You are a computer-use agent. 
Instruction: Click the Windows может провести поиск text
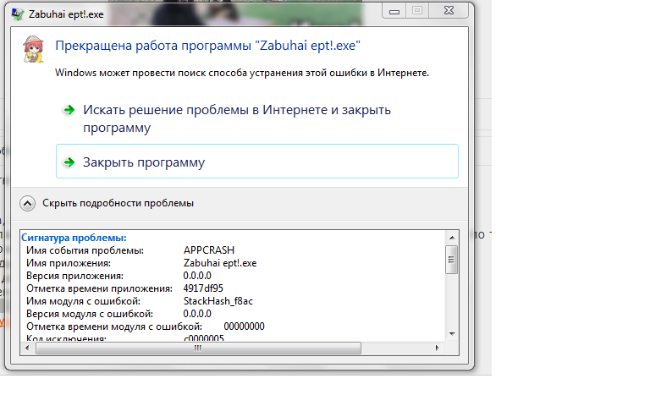[x=242, y=73]
